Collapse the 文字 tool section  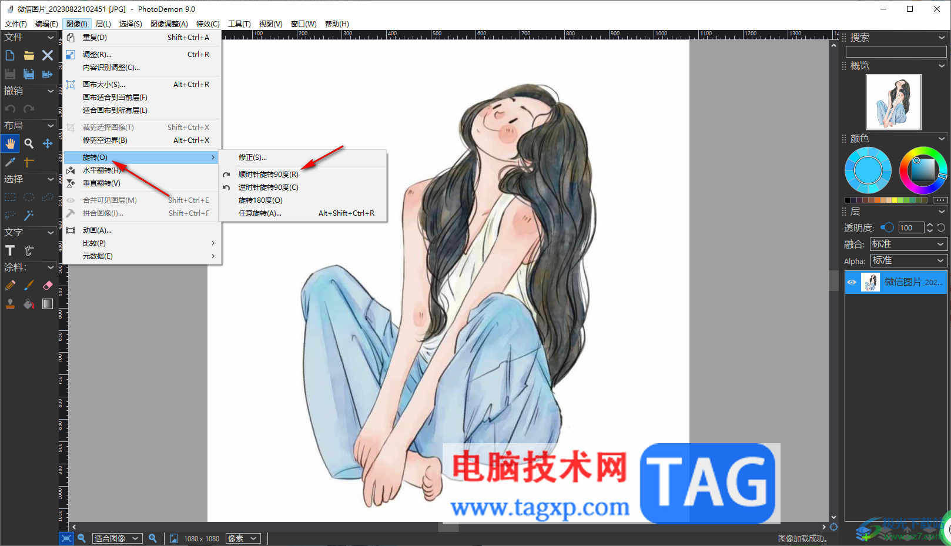click(x=51, y=233)
